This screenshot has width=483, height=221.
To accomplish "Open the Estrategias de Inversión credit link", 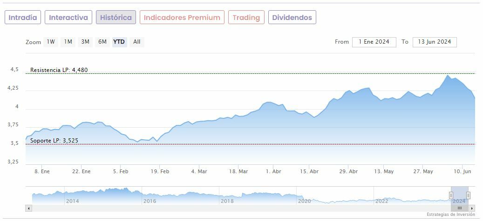I will [x=450, y=214].
